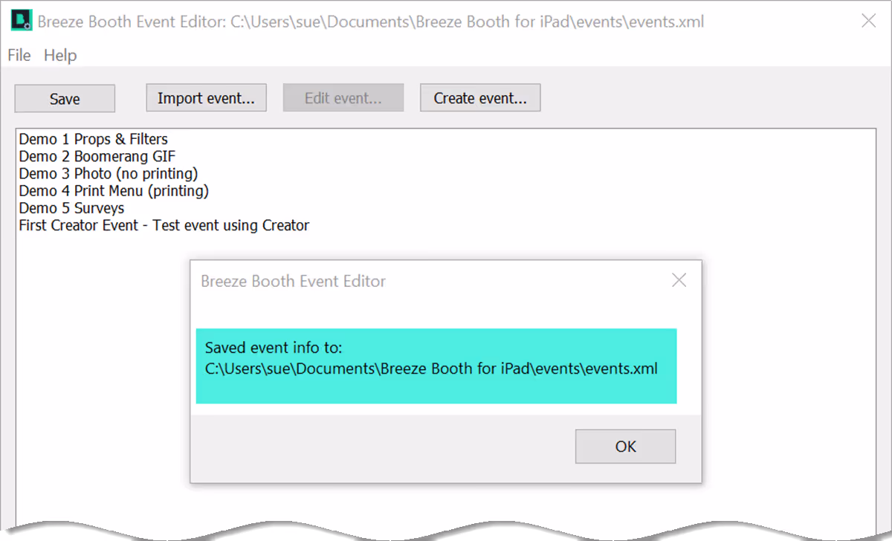892x541 pixels.
Task: Click the Edit event... button
Action: (x=343, y=98)
